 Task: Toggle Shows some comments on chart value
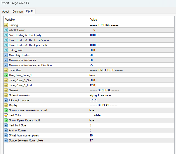click(92, 110)
